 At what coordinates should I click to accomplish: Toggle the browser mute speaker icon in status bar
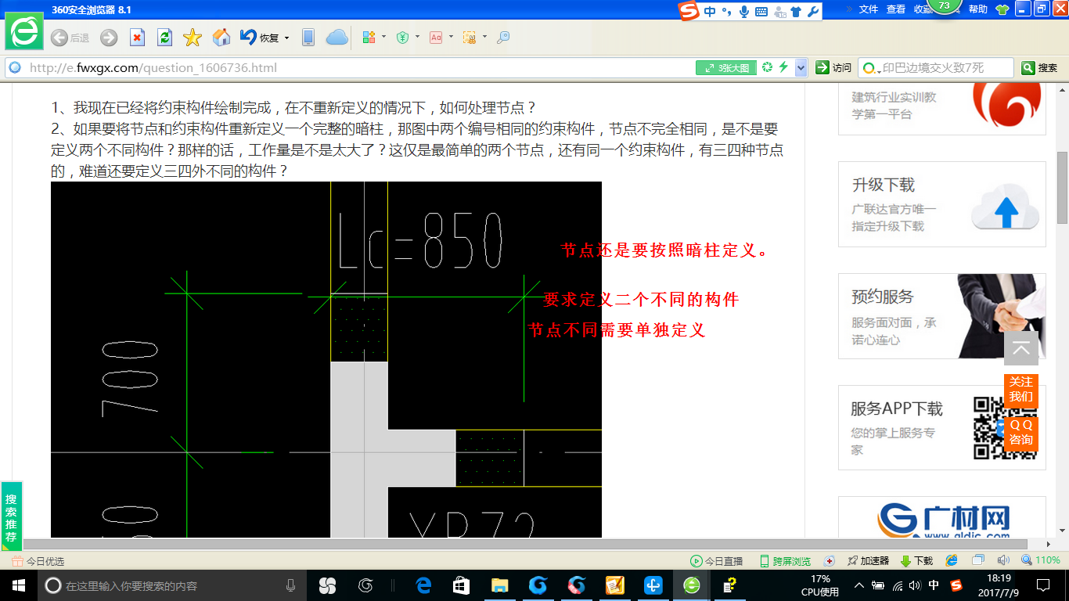tap(1003, 560)
